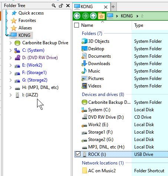
Task: Sort by the Type column header
Action: tap(139, 25)
